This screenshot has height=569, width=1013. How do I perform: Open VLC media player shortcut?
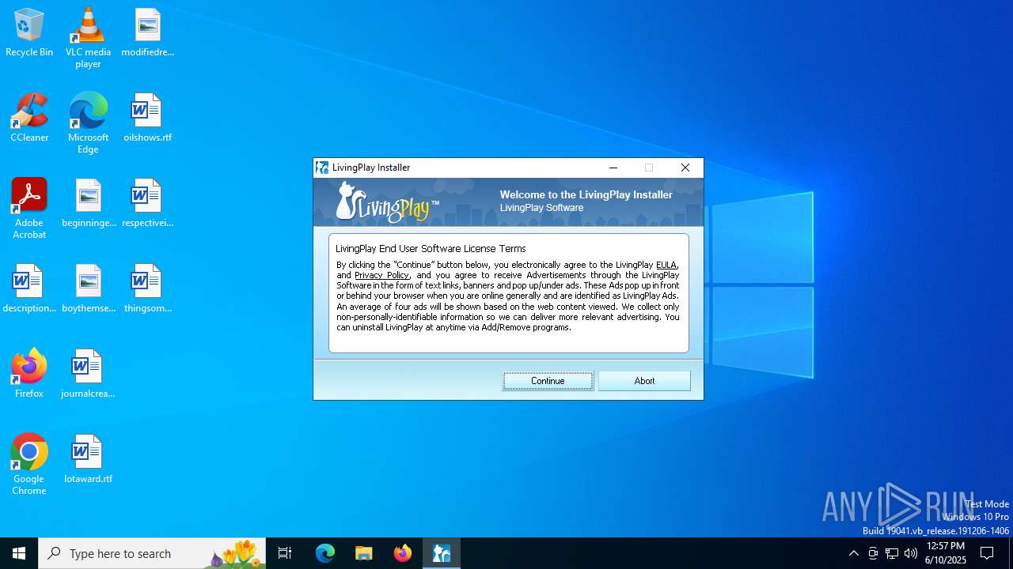[x=88, y=38]
